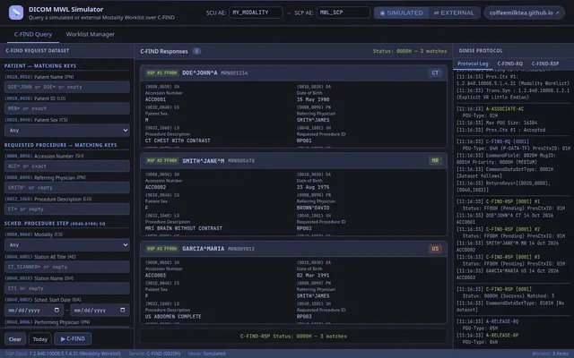Click accession value ACC0003 in GARCIA card
The image size is (574, 358).
click(x=155, y=275)
